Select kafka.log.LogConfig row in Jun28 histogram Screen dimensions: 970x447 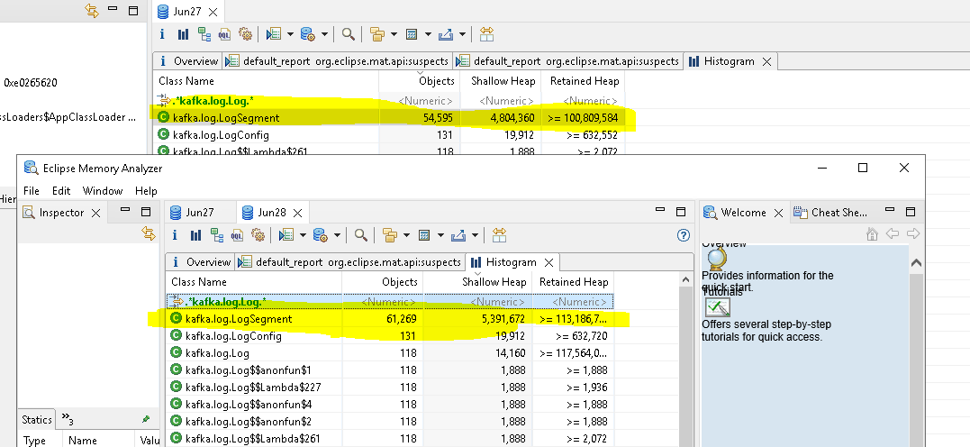point(391,336)
